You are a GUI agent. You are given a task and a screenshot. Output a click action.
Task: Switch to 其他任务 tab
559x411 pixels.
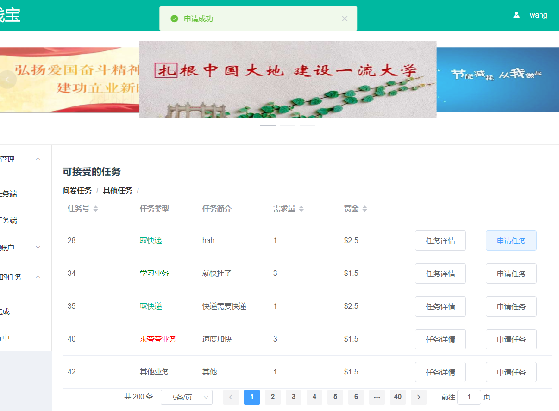click(118, 191)
